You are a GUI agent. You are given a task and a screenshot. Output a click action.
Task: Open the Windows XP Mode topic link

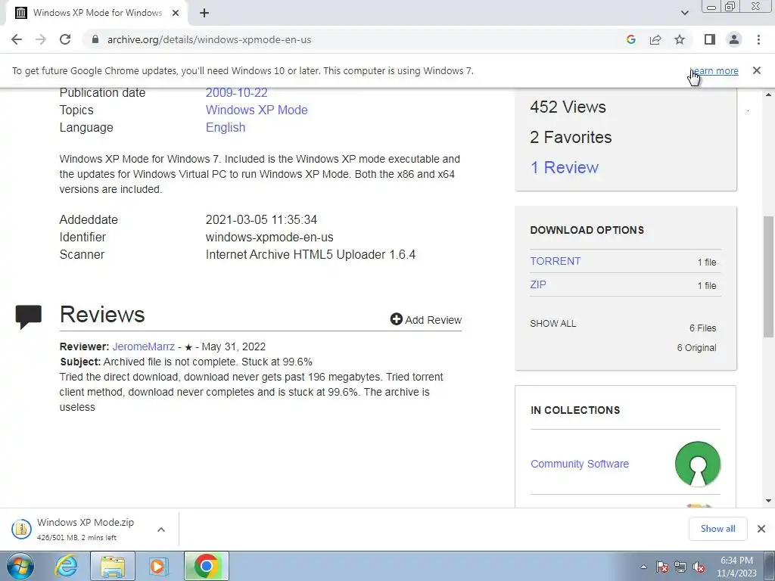point(257,110)
